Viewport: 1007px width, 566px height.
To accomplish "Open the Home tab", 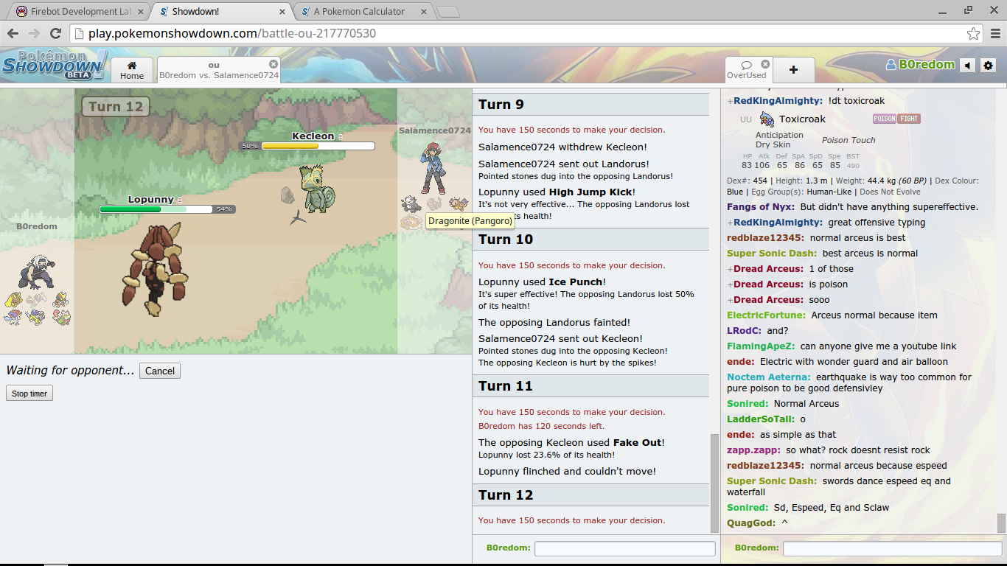I will tap(132, 70).
